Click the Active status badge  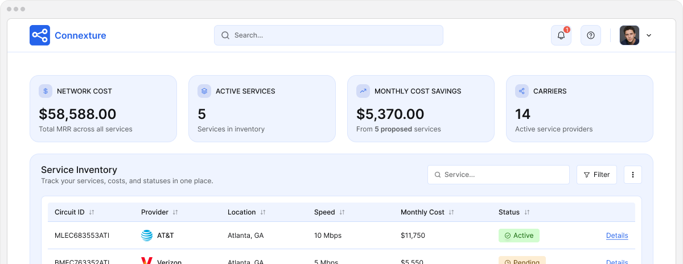[519, 236]
